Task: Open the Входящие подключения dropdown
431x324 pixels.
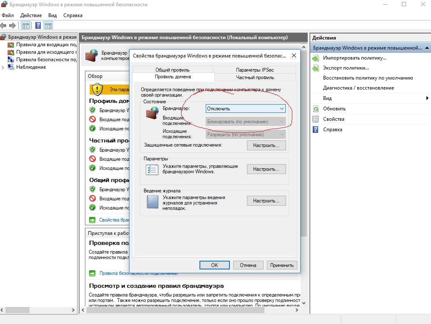Action: click(245, 122)
